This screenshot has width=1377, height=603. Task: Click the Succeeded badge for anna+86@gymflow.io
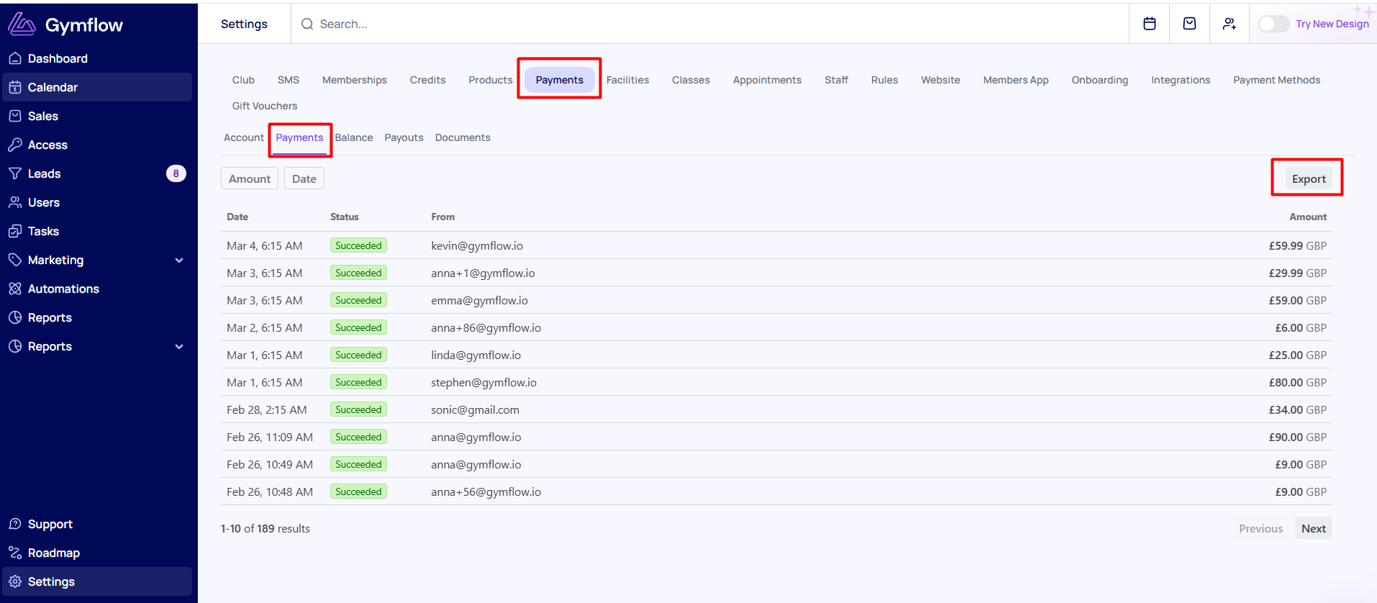[358, 327]
